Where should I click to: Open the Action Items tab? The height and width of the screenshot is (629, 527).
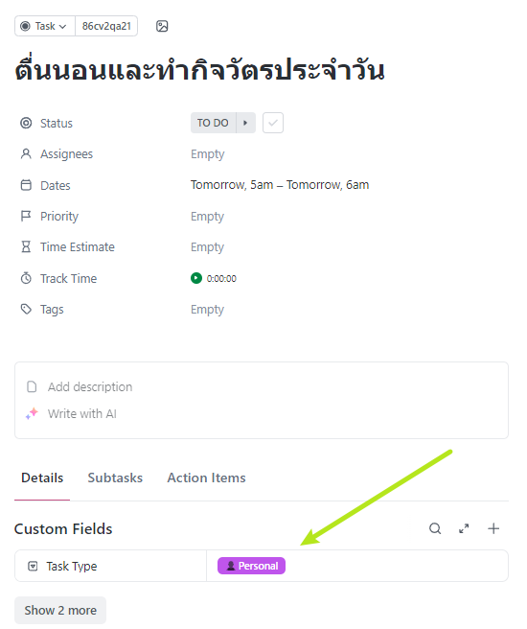tap(206, 478)
